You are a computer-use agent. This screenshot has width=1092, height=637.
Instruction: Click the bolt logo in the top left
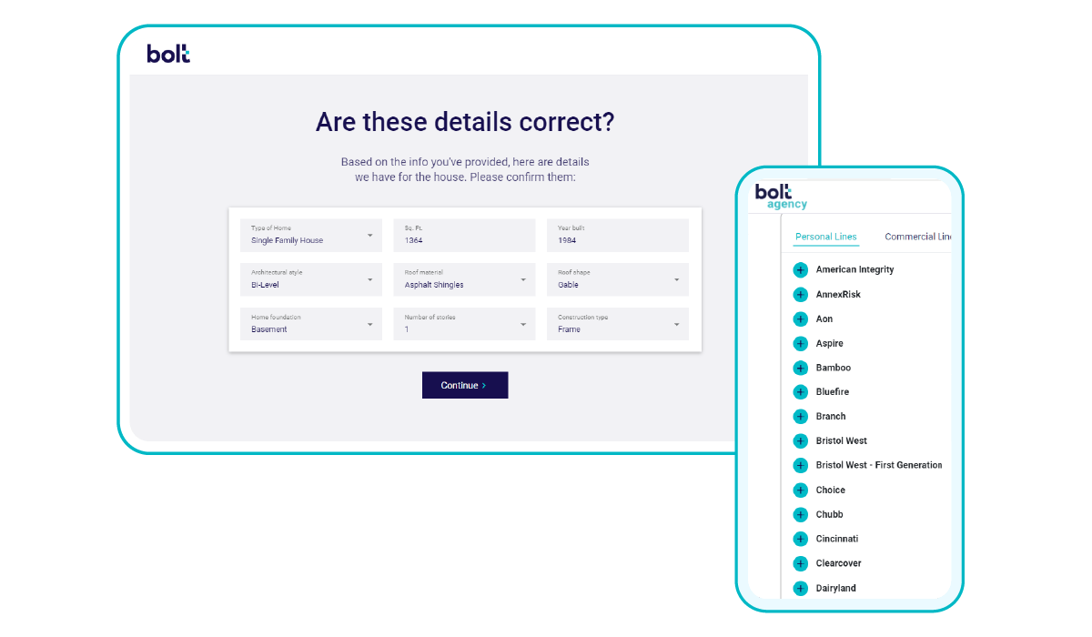click(x=167, y=54)
